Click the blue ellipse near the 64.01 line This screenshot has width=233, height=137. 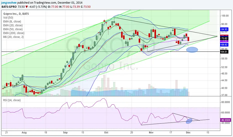(192, 50)
